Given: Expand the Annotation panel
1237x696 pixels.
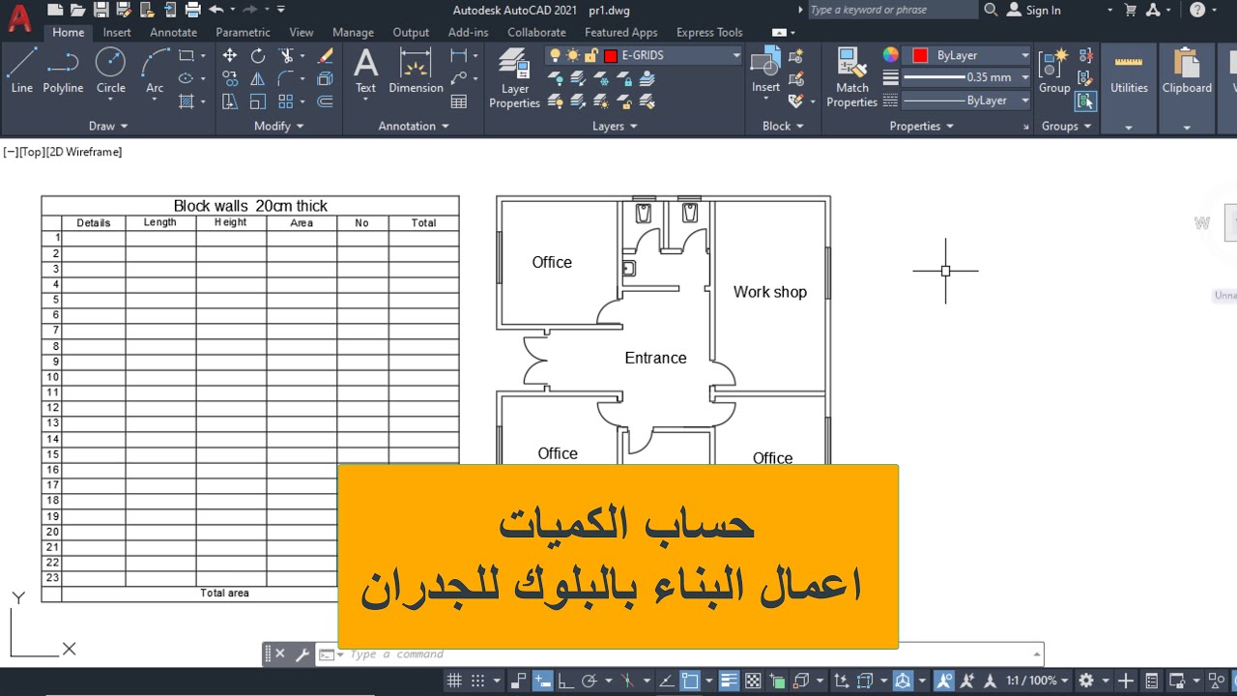Looking at the screenshot, I should coord(414,126).
